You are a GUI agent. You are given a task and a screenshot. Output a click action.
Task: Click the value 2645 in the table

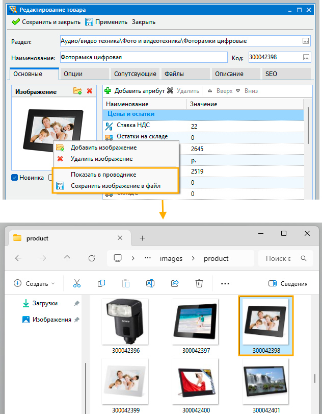[197, 149]
